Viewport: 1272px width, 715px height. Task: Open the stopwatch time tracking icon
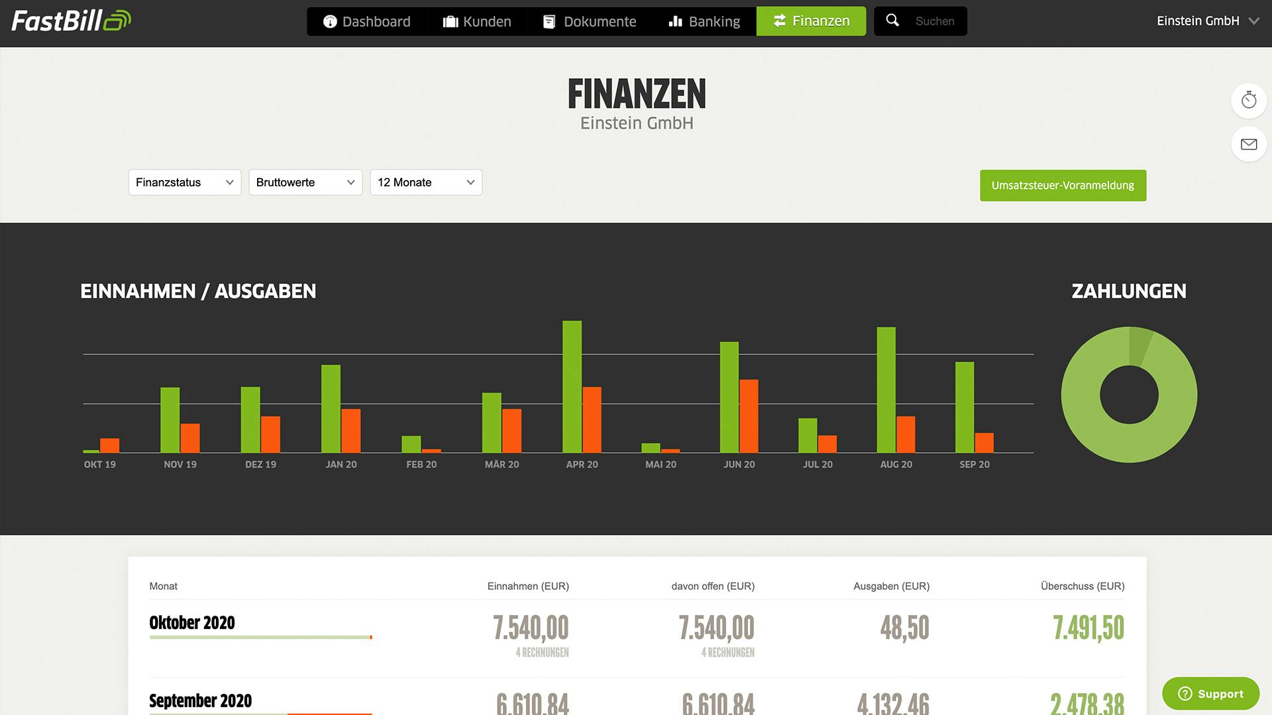pos(1248,101)
